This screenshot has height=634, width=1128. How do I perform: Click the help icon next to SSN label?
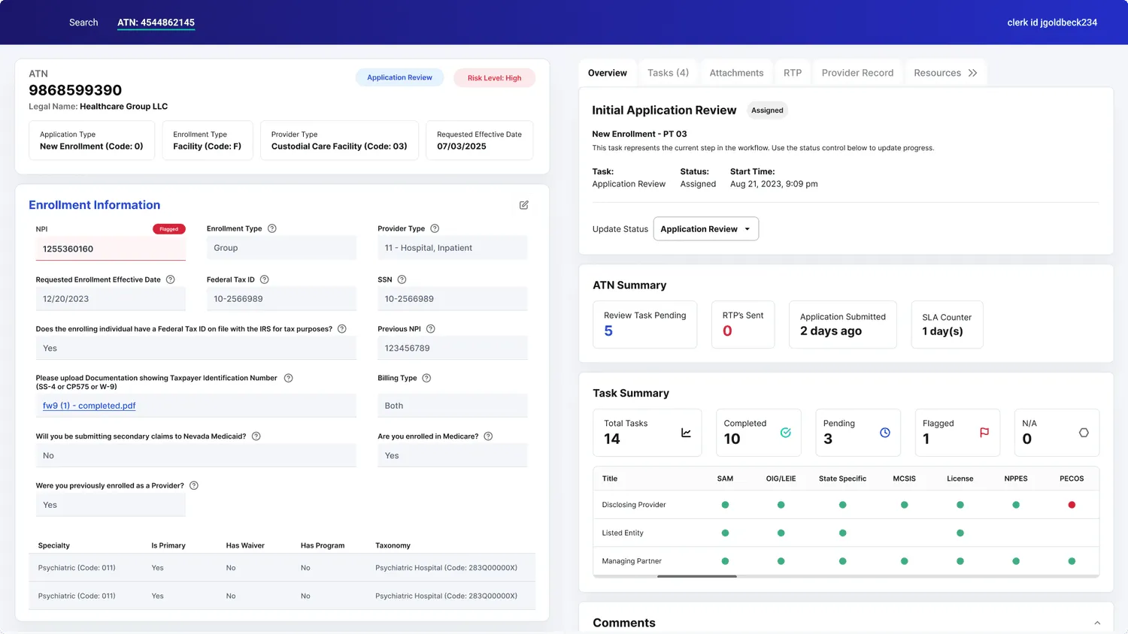[x=402, y=279]
